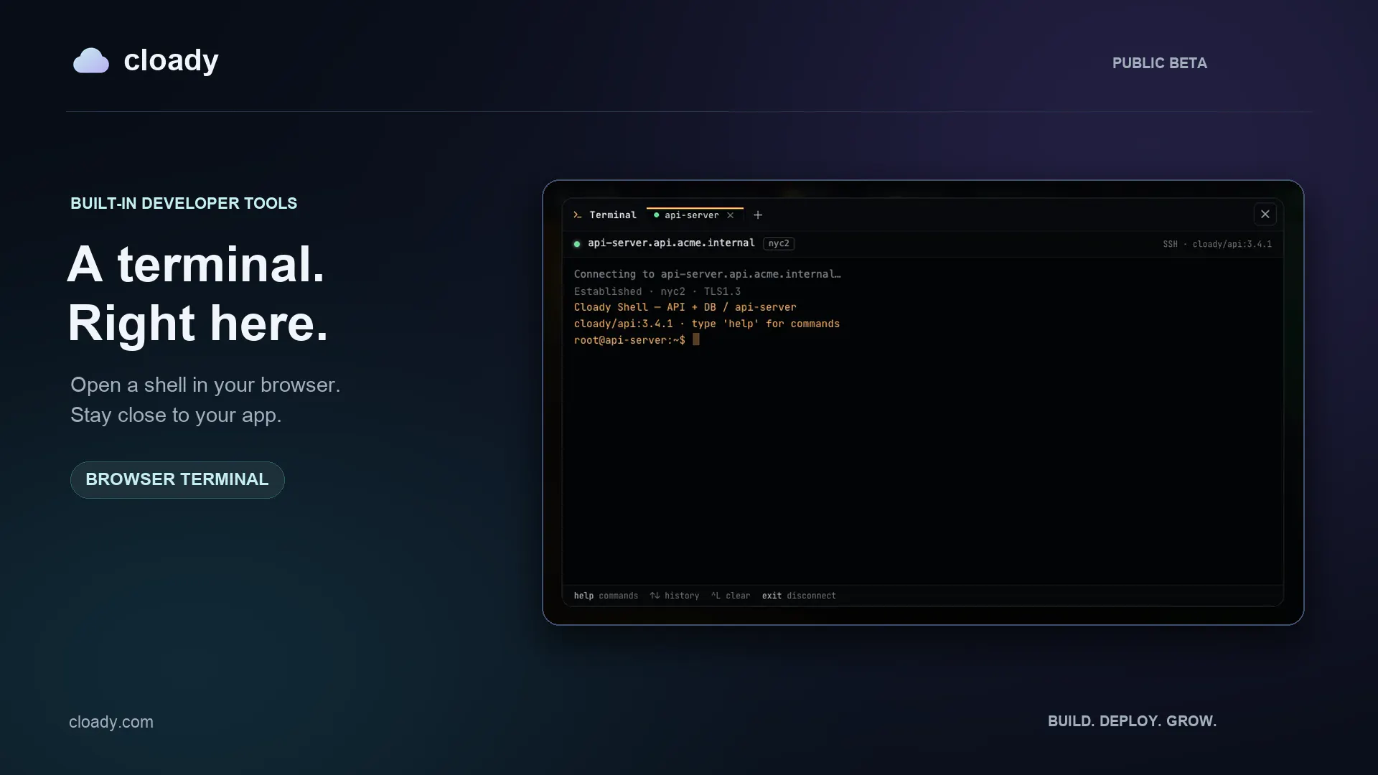
Task: Click 'Connecting to api-server.api.acme.internal…' line
Action: (707, 274)
